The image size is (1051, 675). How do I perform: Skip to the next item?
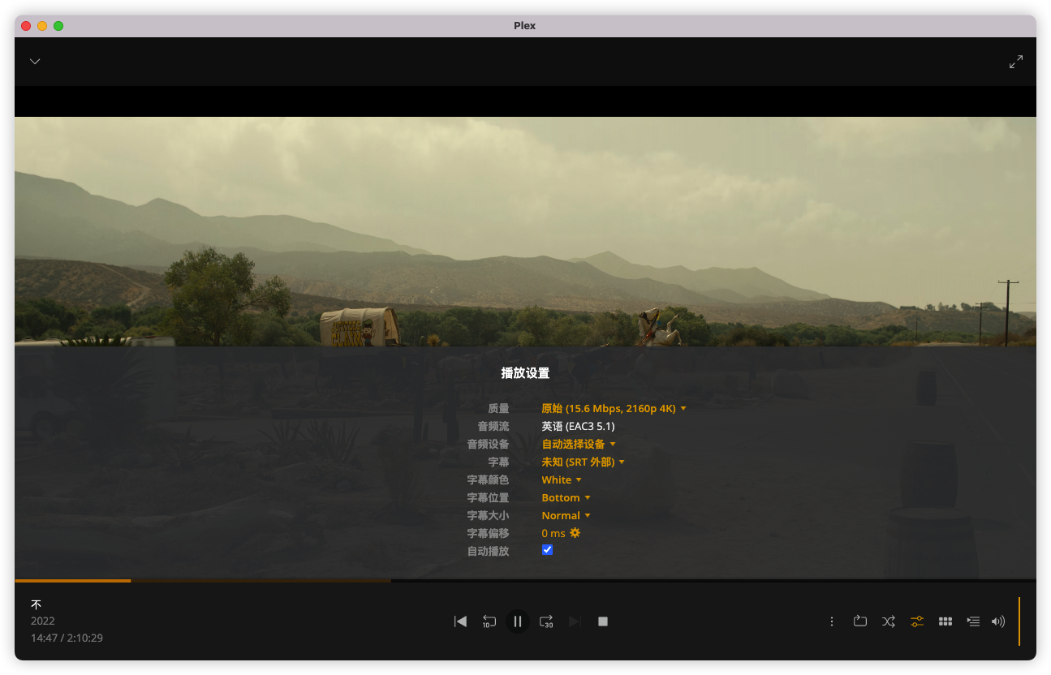coord(575,621)
